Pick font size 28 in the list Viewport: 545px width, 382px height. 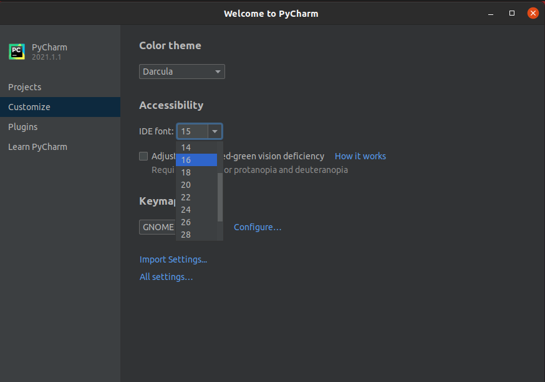click(x=196, y=235)
